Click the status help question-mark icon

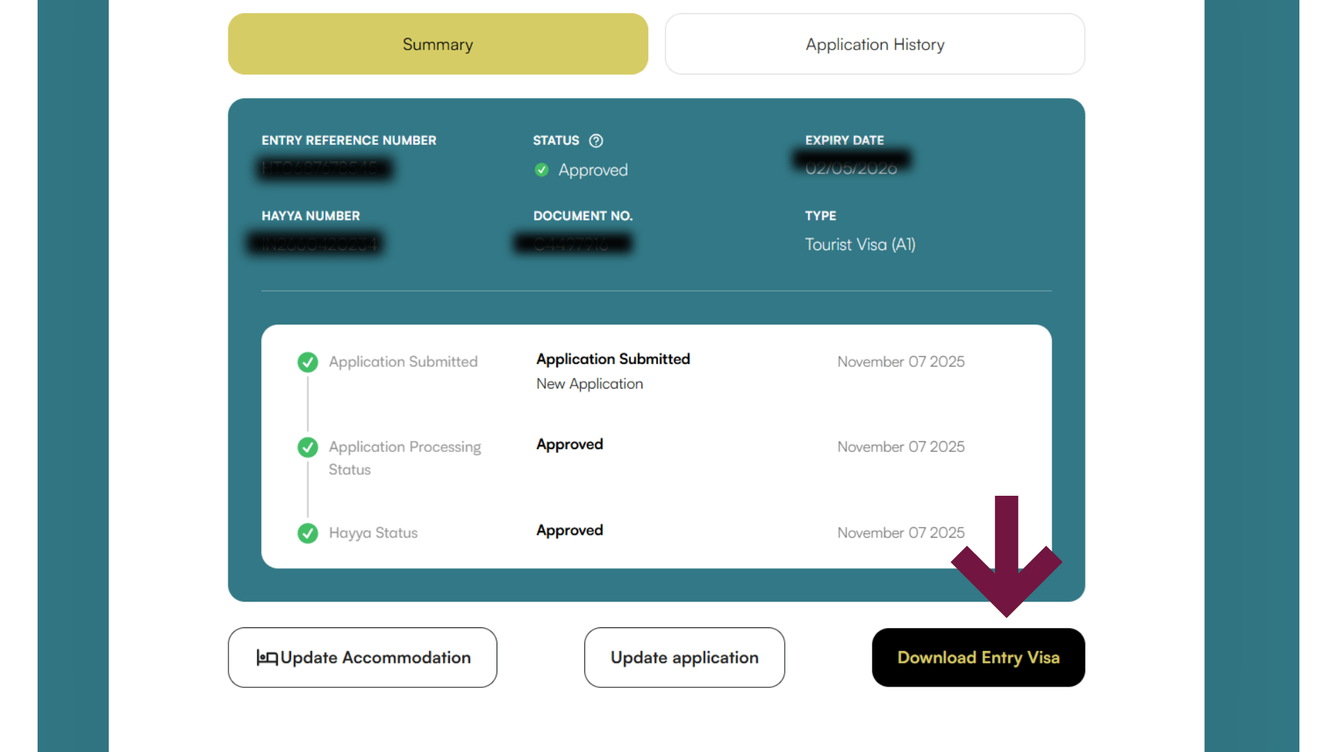596,141
